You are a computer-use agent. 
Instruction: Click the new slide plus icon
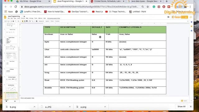tap(5, 21)
